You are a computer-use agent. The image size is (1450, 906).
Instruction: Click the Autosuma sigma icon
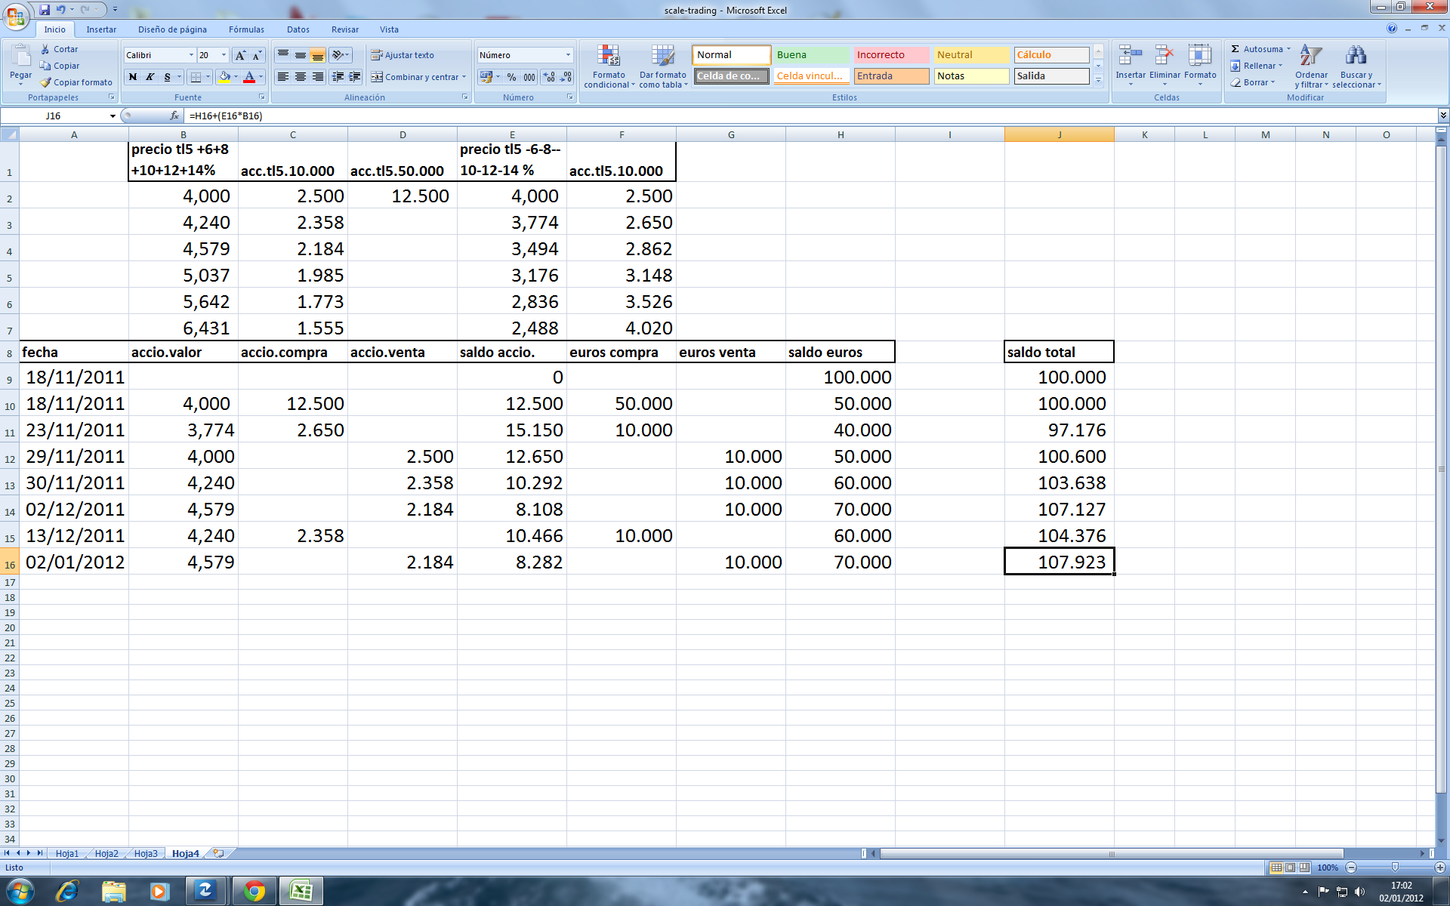pos(1236,49)
